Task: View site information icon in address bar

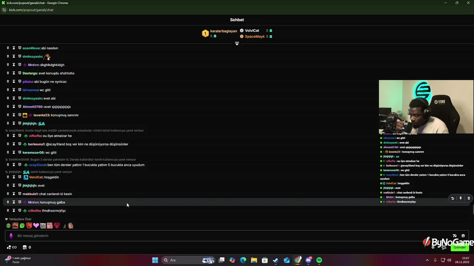Action: click(x=4, y=10)
